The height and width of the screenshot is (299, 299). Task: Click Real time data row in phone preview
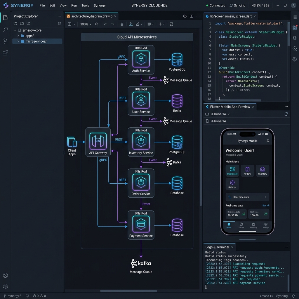point(247,197)
